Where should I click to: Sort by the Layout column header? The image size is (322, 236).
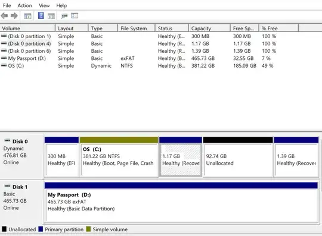pyautogui.click(x=72, y=29)
